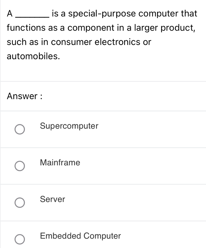Click the Answer heading label

pos(25,96)
